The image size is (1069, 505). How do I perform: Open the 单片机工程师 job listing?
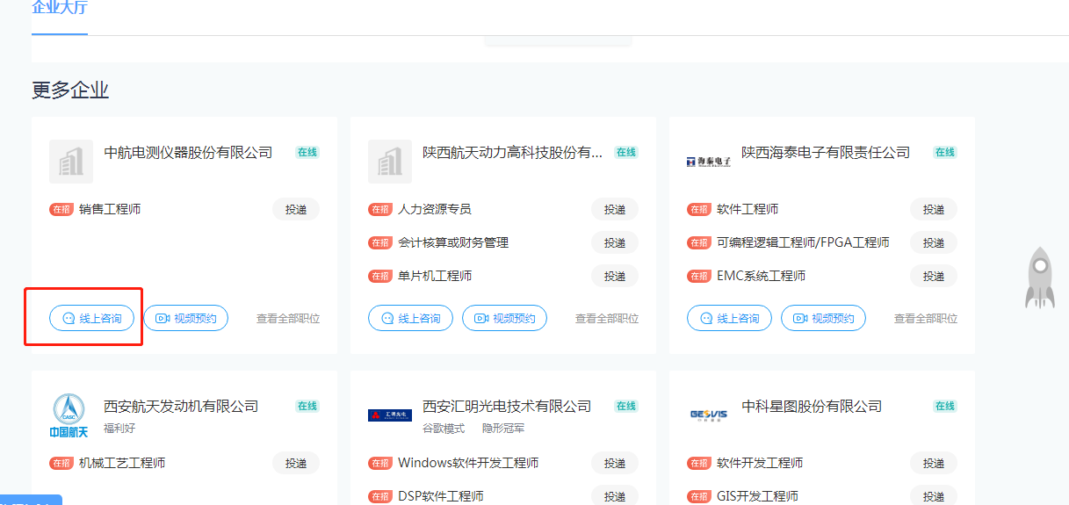click(435, 276)
